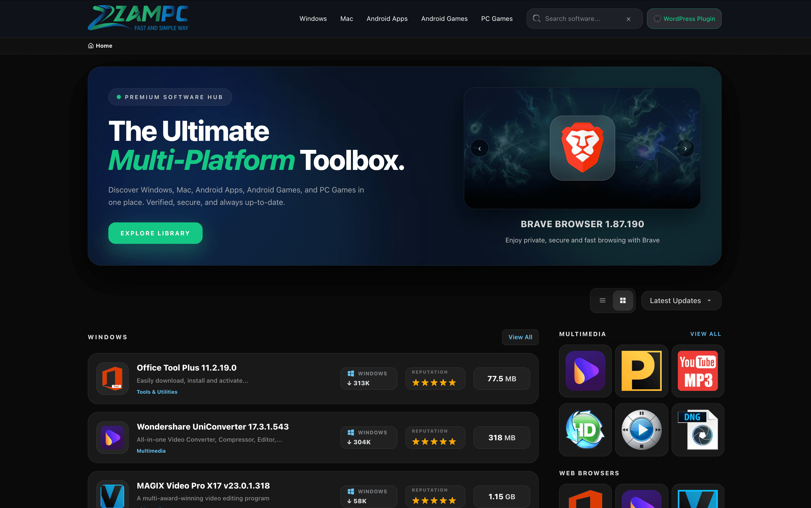Open the YouTube MP3 icon
Screen dimensions: 811x508
(698, 371)
